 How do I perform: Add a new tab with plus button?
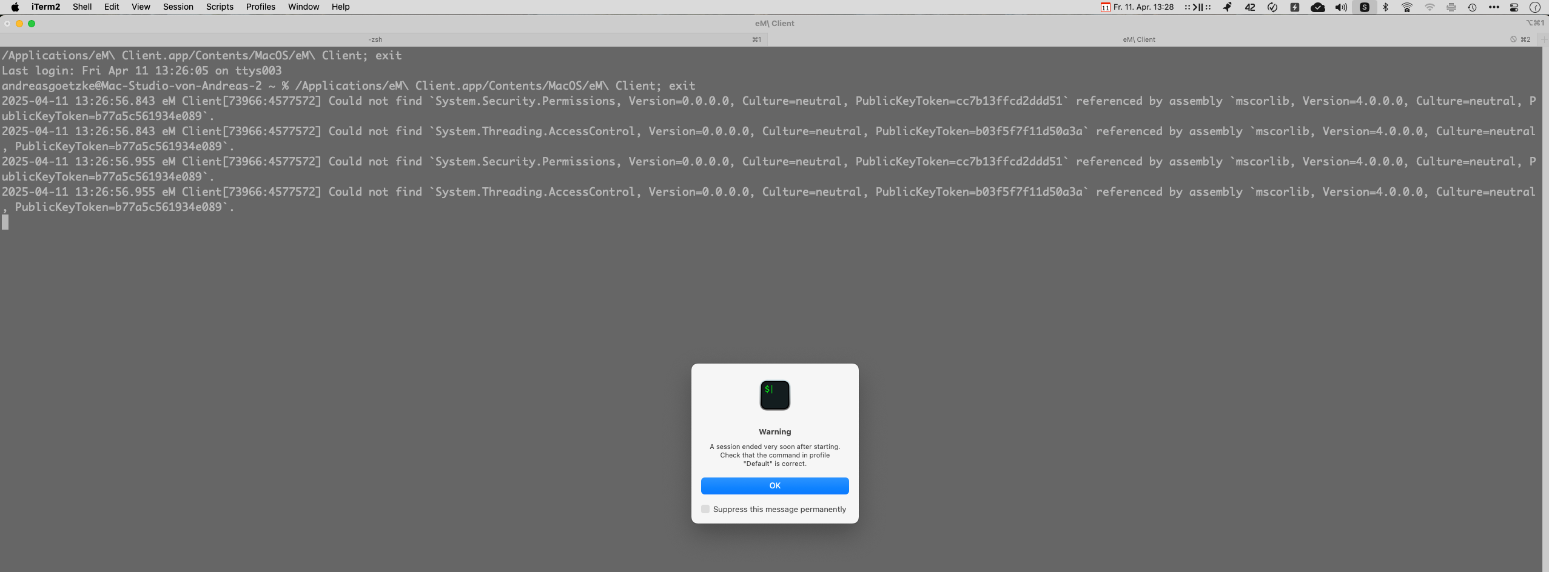tap(1543, 39)
